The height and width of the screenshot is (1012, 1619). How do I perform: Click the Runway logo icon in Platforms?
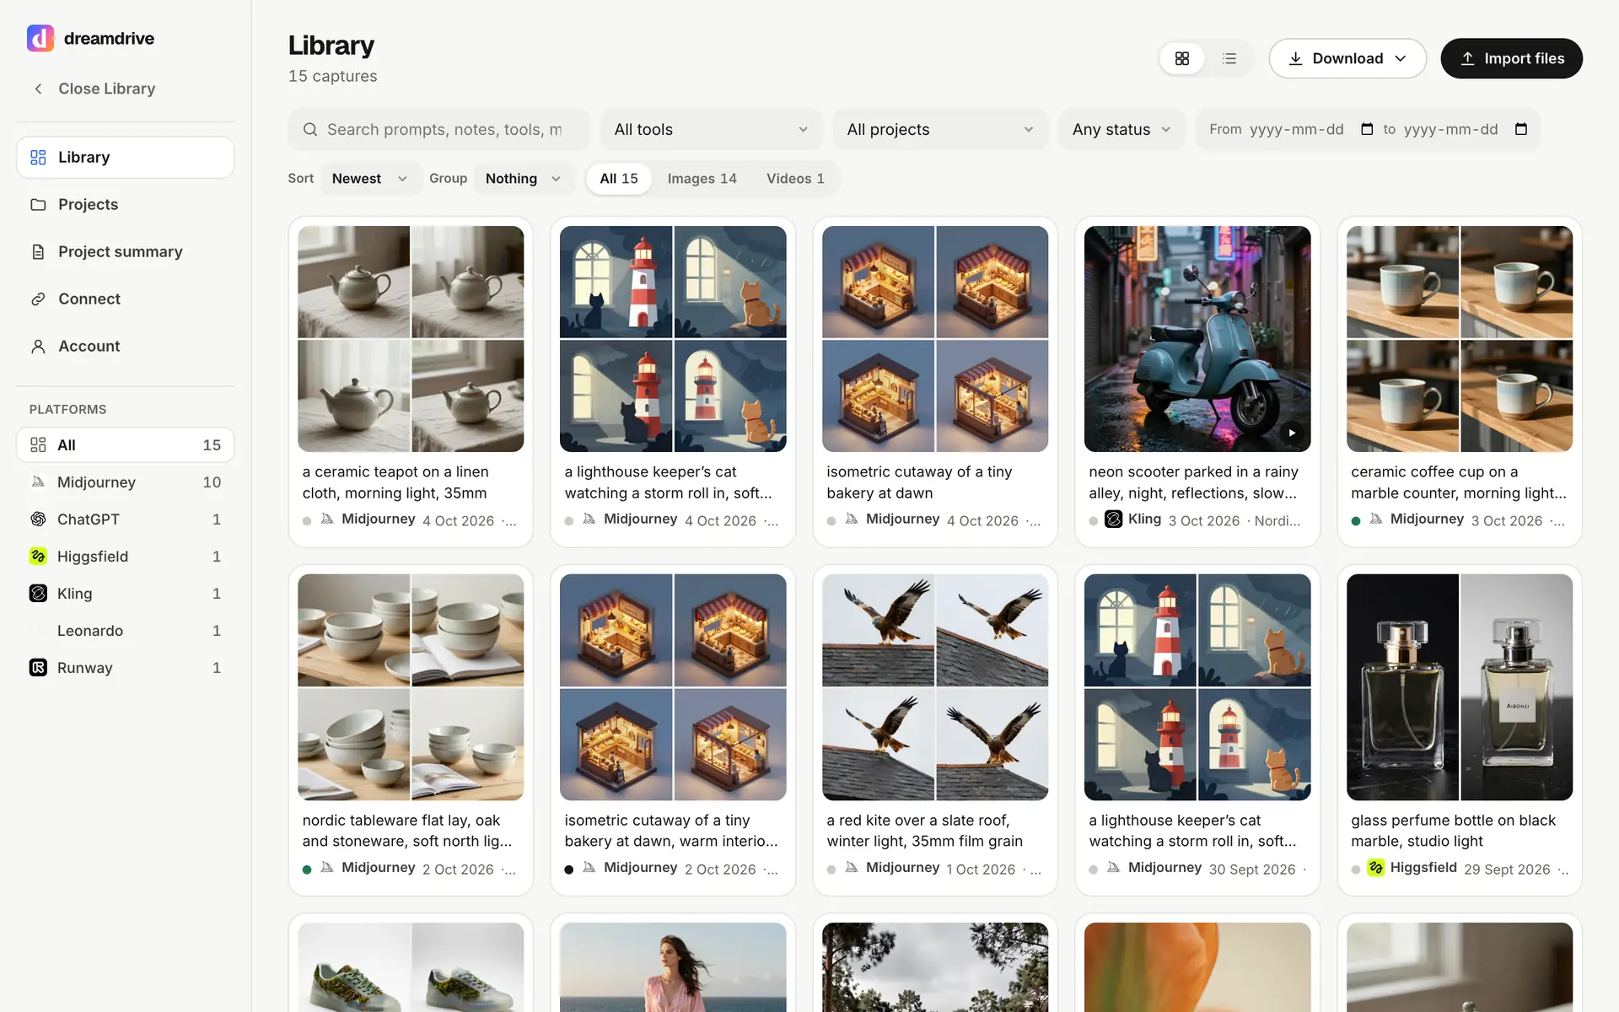[x=38, y=668]
